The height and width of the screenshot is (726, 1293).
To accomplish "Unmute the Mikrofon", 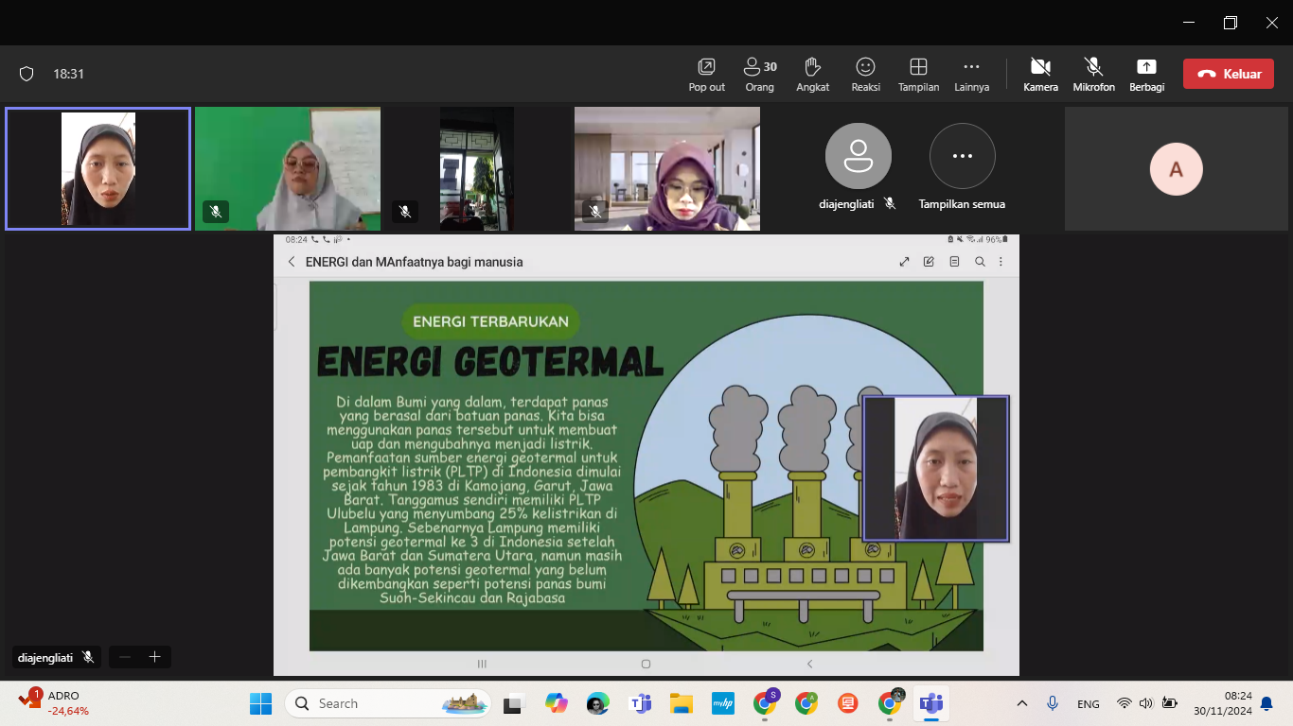I will coord(1093,75).
